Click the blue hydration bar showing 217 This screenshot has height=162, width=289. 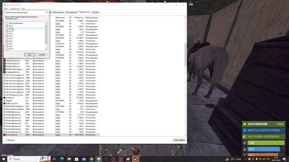(x=264, y=149)
